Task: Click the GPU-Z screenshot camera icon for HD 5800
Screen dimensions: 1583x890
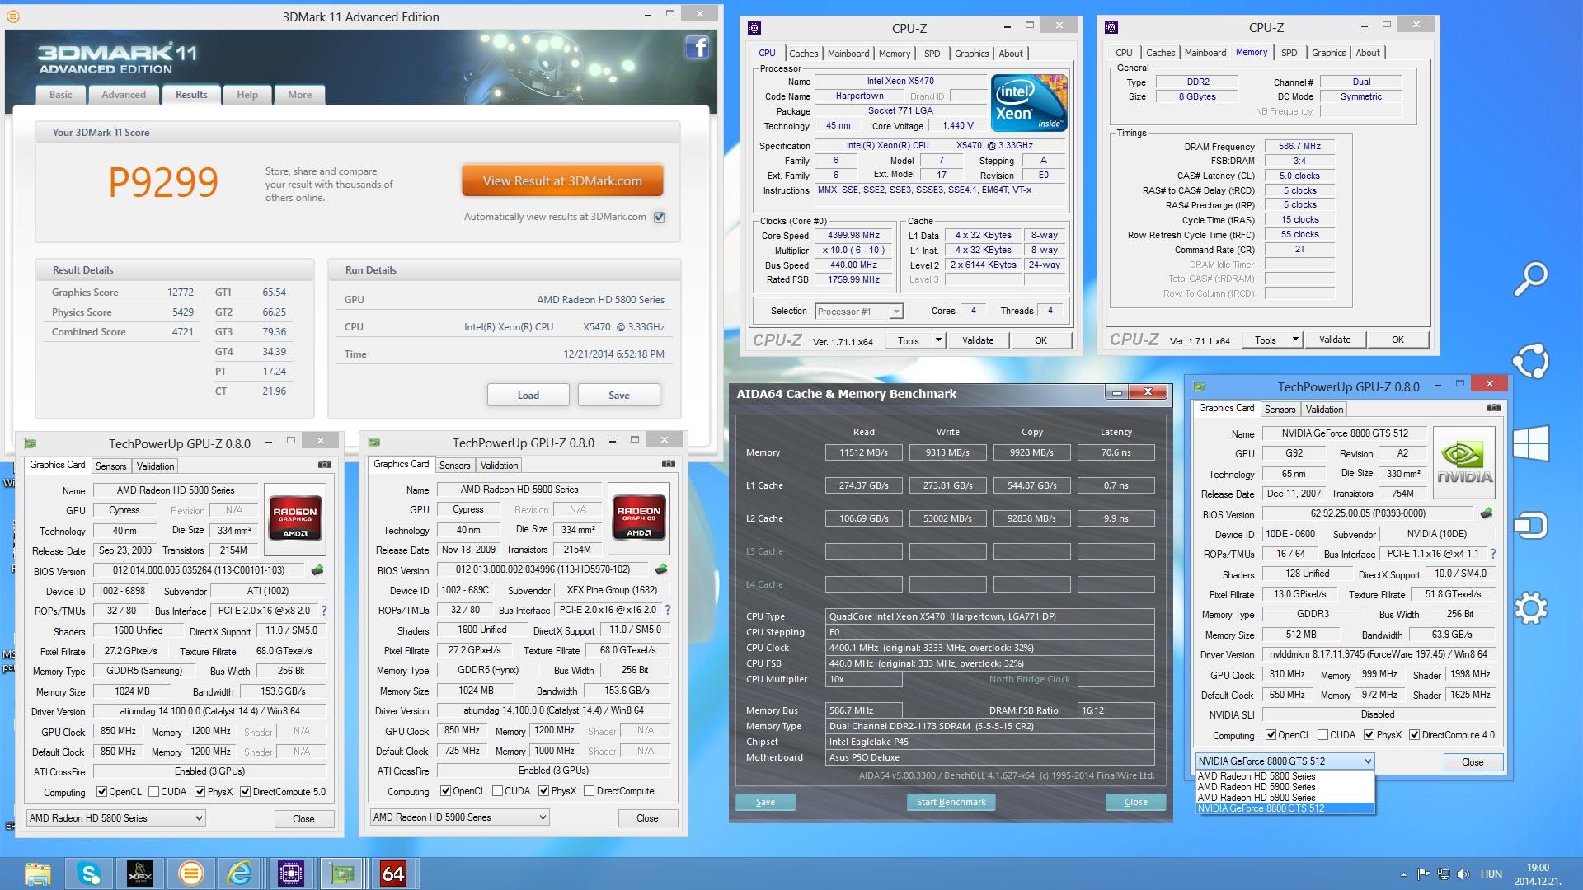Action: pyautogui.click(x=325, y=465)
